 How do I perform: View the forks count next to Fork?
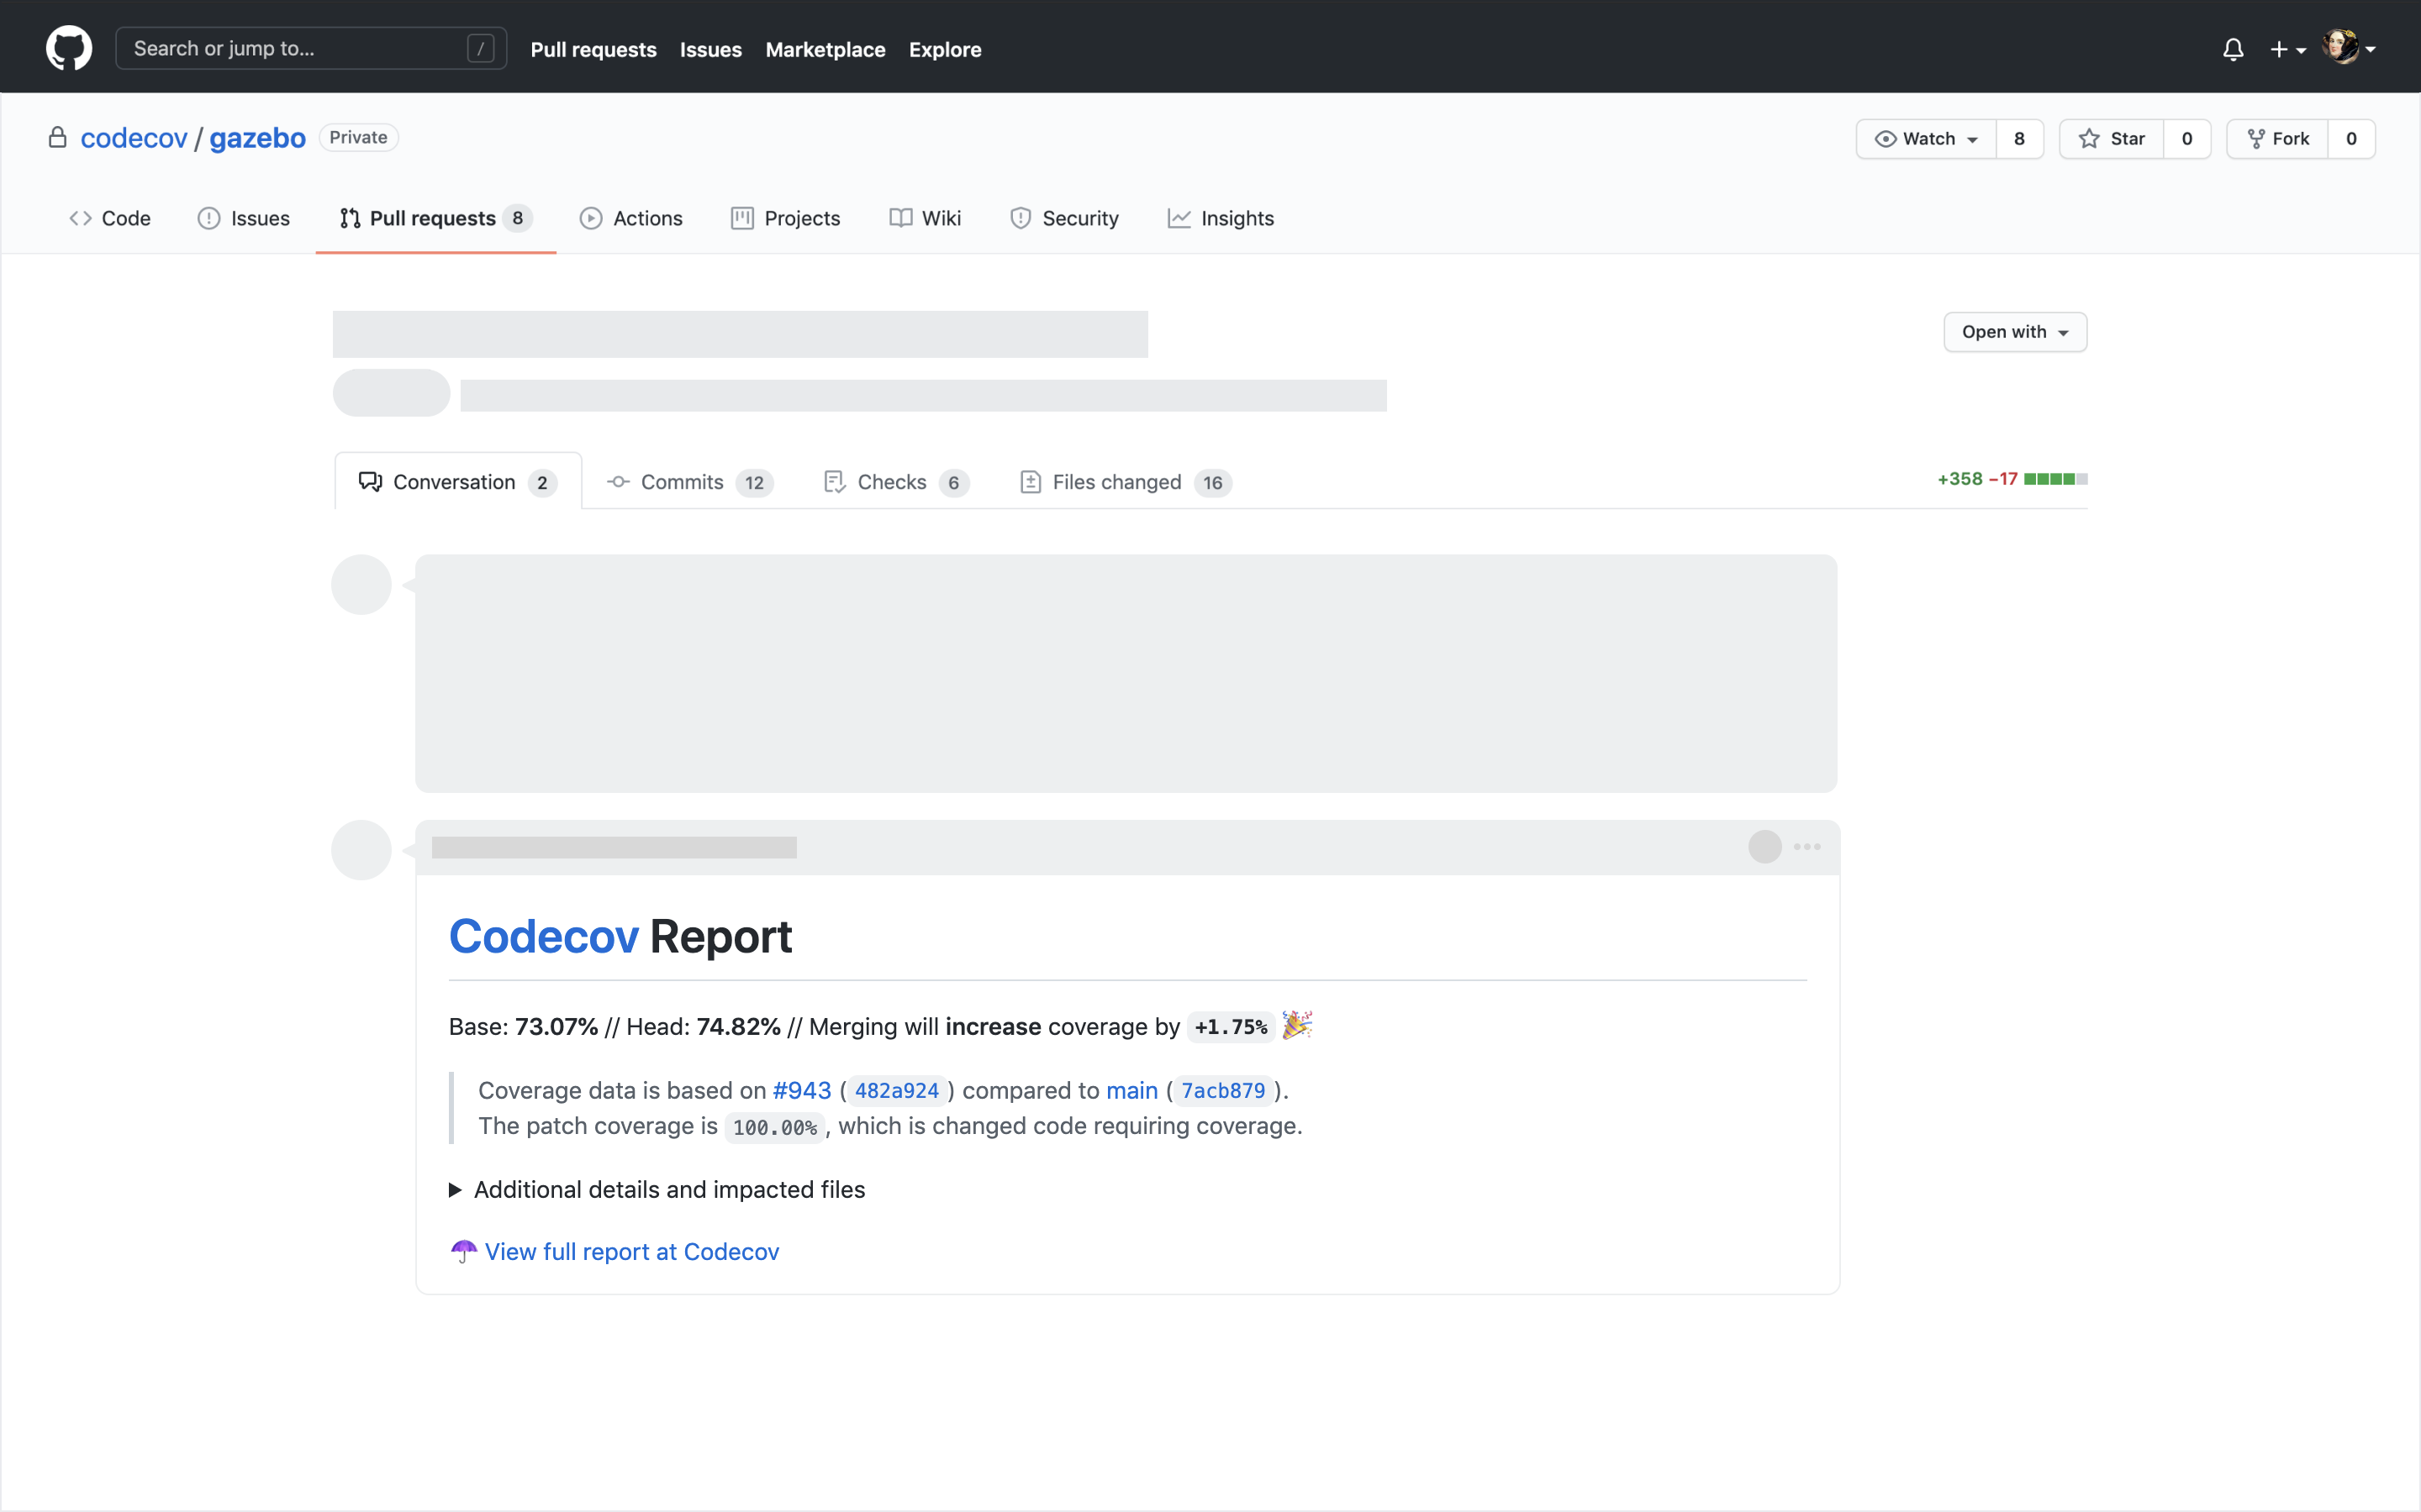(2351, 139)
